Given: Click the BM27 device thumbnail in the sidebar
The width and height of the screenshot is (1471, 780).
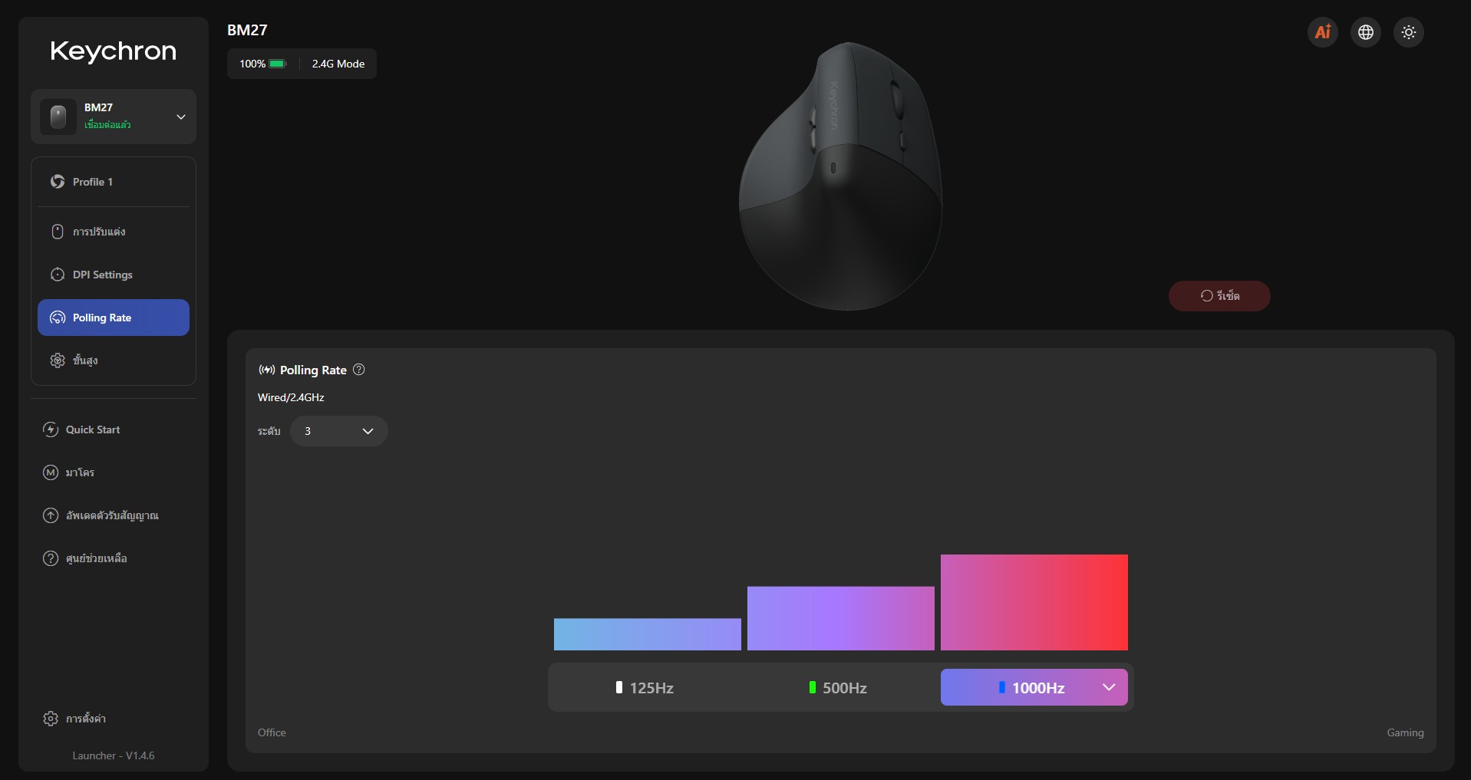Looking at the screenshot, I should 58,117.
